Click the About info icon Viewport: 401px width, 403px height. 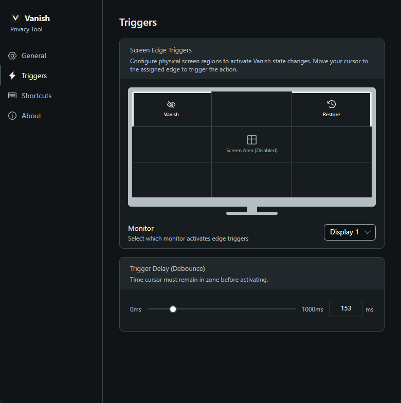coord(12,116)
